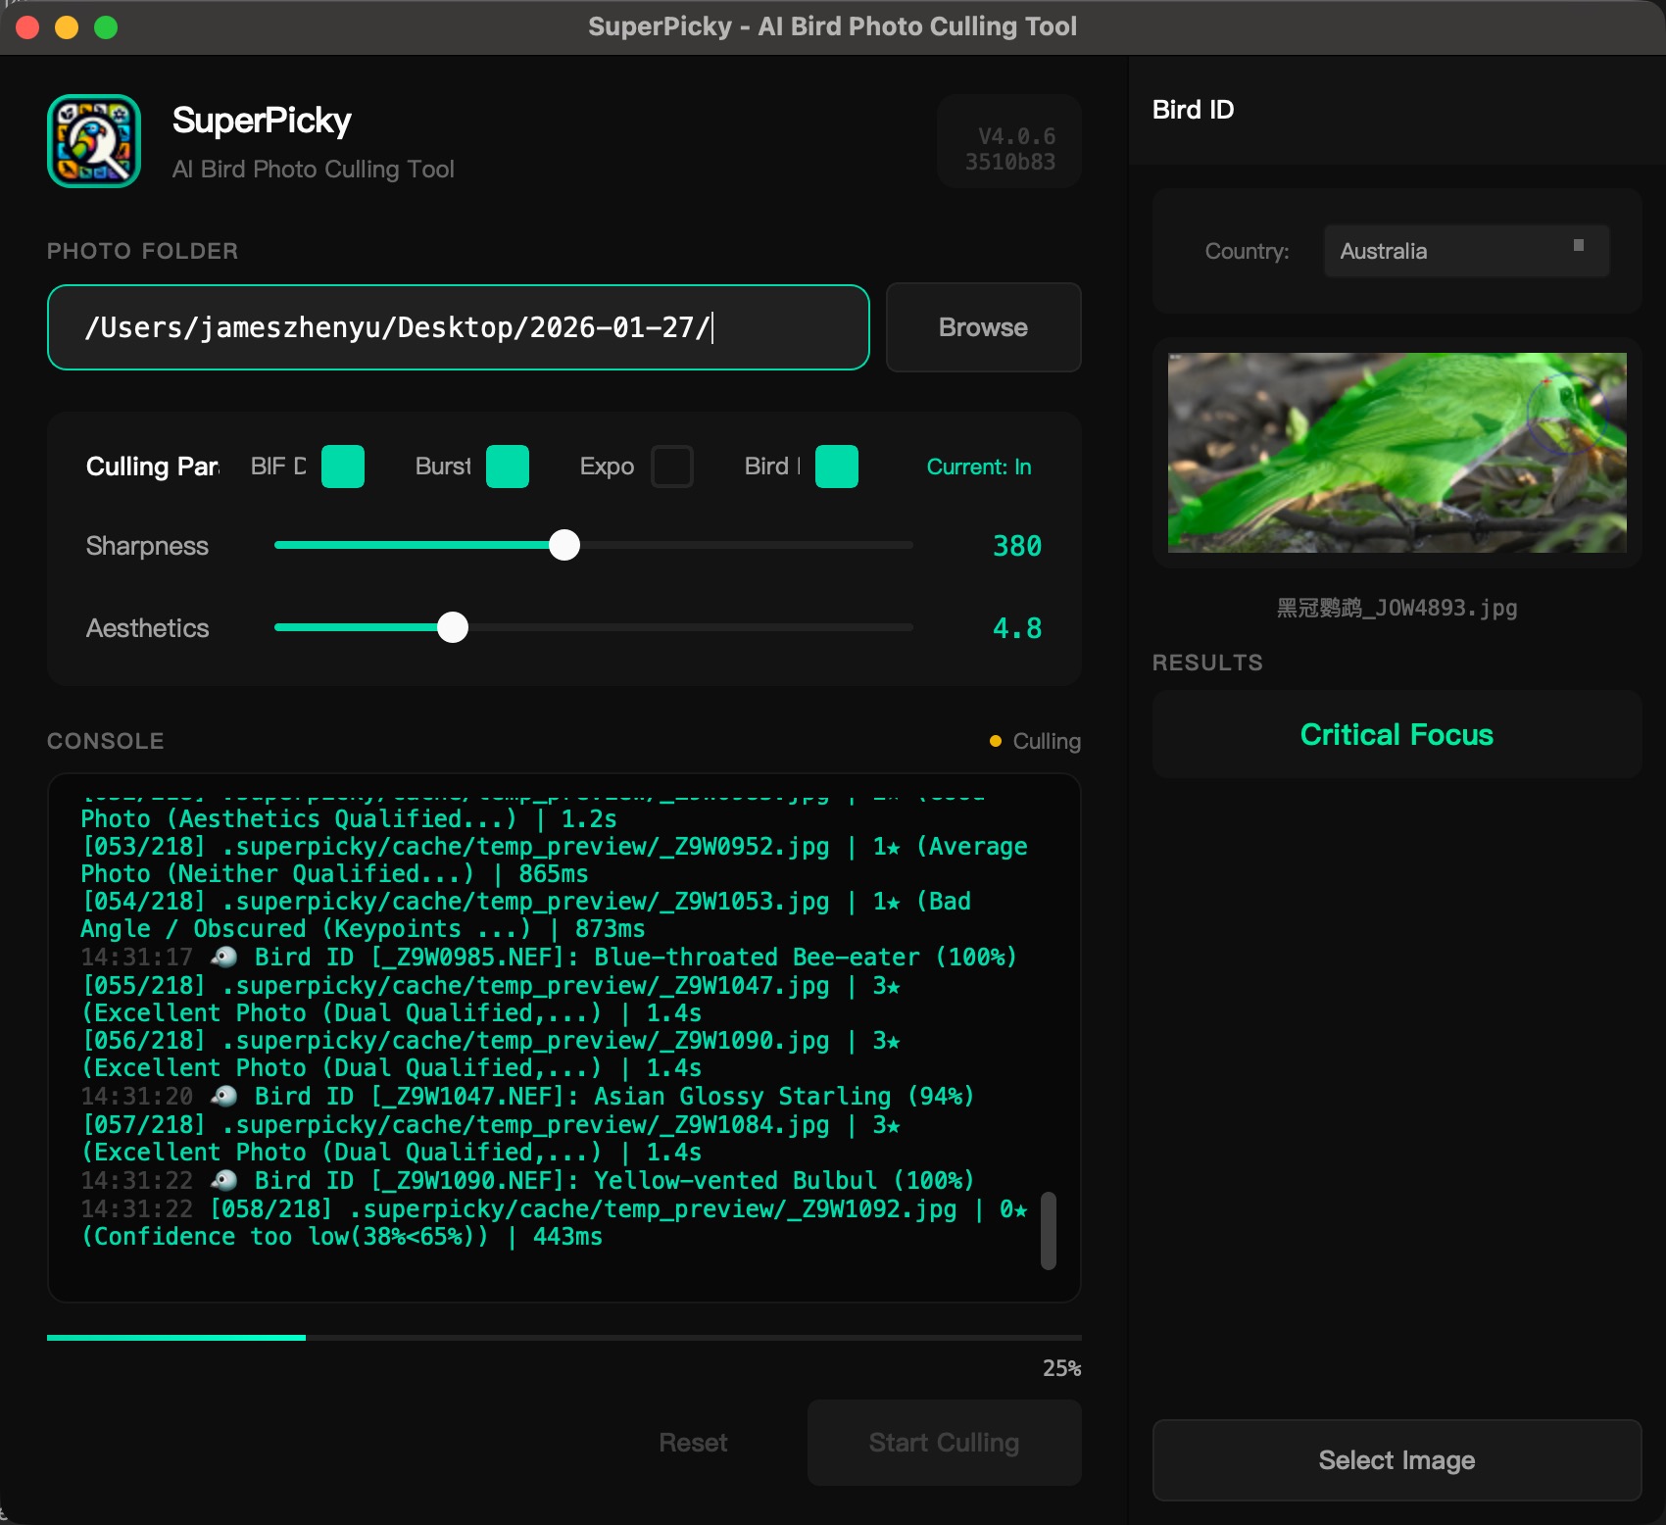Viewport: 1666px width, 1525px height.
Task: Click the Reset button
Action: click(x=693, y=1443)
